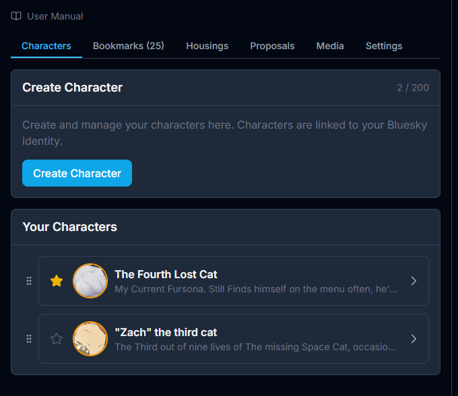Expand "Zach" the third cat chevron
Viewport: 458px width, 396px height.
(414, 339)
